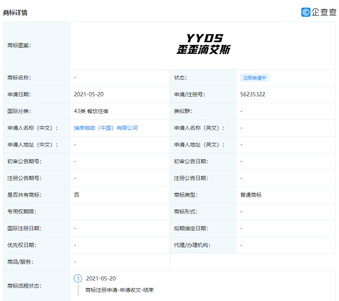Click the 优先权日期 label
Screen dimensions: 339x301
click(x=22, y=245)
